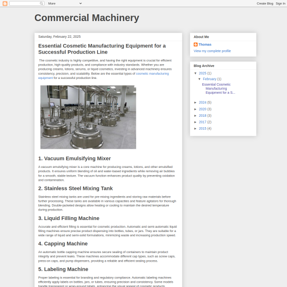Expand the 2017 archive triangle
Screen dimensions: 287x287
(196, 122)
